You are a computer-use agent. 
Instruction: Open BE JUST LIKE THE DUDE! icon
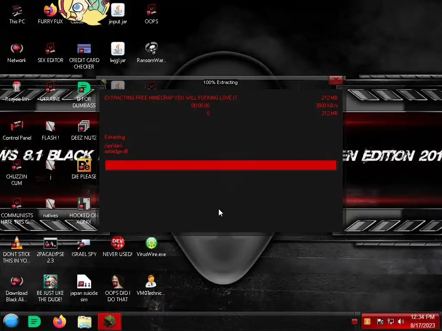pos(50,288)
